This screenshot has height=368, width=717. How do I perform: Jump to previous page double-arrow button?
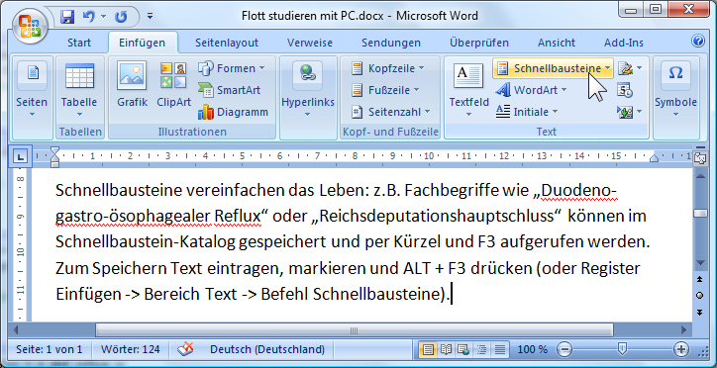(699, 279)
